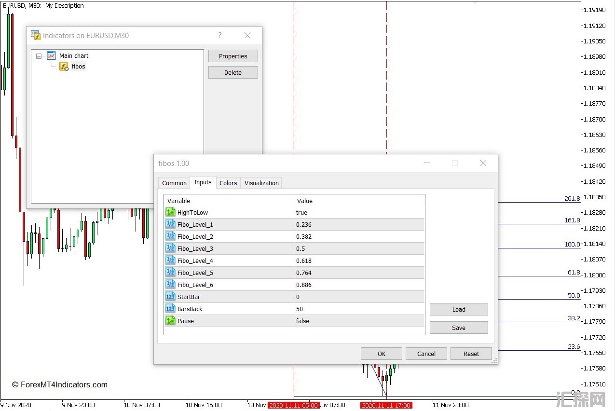Select the HighToLow variable name
The width and height of the screenshot is (615, 411).
[192, 212]
